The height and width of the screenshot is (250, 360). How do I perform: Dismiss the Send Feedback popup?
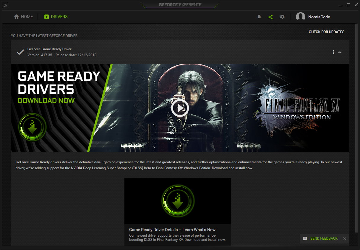click(x=345, y=239)
